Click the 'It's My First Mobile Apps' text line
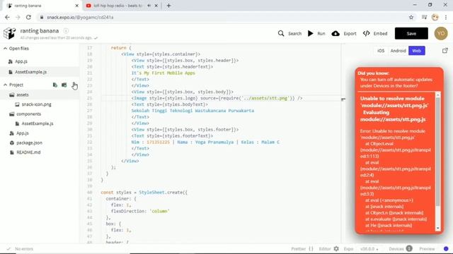 pyautogui.click(x=164, y=73)
